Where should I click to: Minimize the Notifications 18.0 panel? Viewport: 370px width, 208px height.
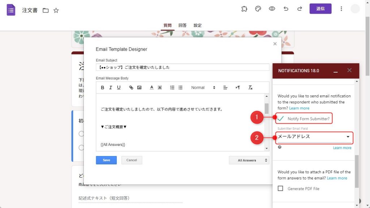[x=336, y=71]
